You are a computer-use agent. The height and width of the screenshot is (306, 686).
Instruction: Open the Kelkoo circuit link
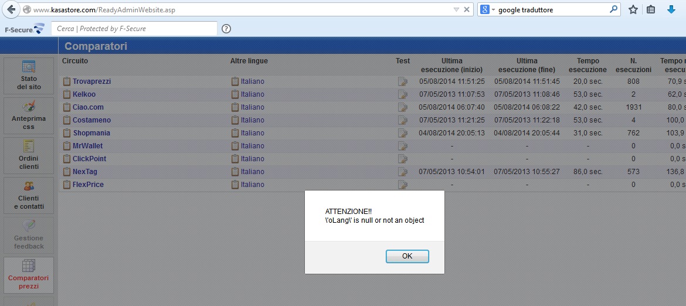[x=84, y=94]
